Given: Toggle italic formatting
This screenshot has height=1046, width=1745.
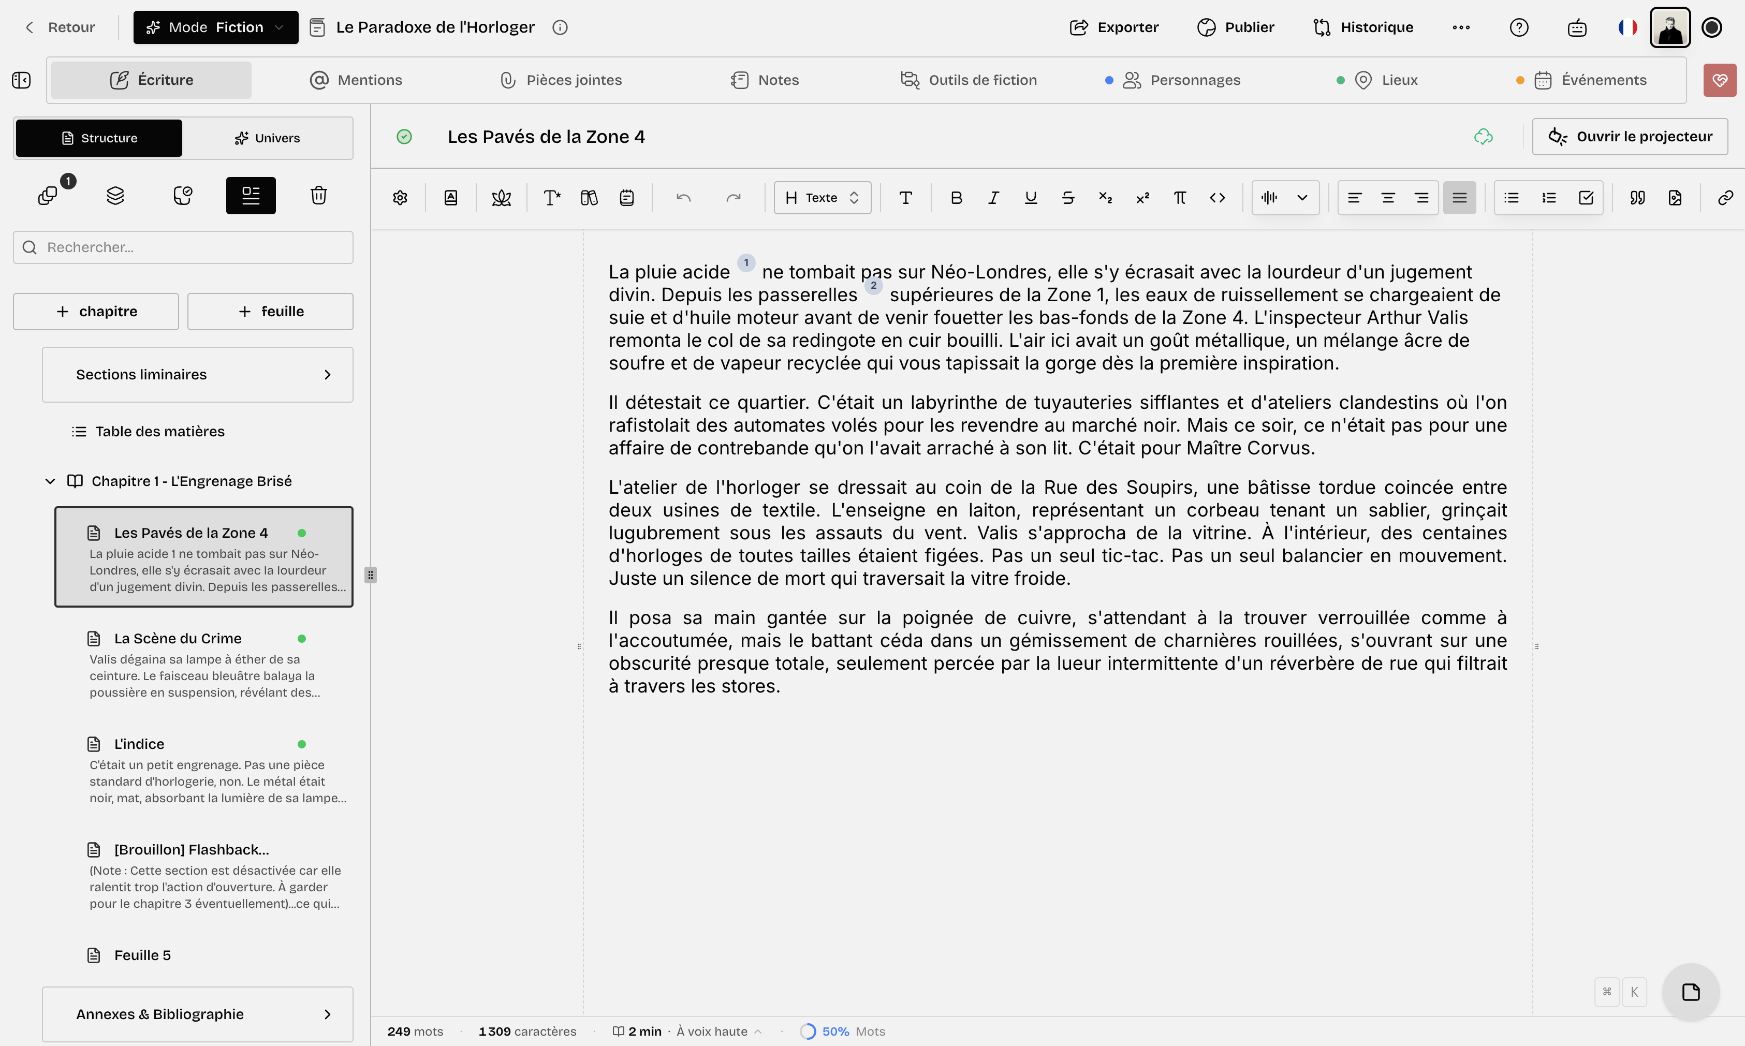Looking at the screenshot, I should click(993, 197).
